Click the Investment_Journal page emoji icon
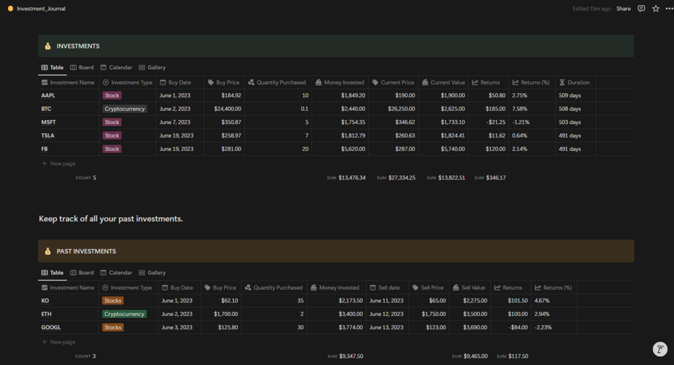Screen dimensions: 674x365 10,9
